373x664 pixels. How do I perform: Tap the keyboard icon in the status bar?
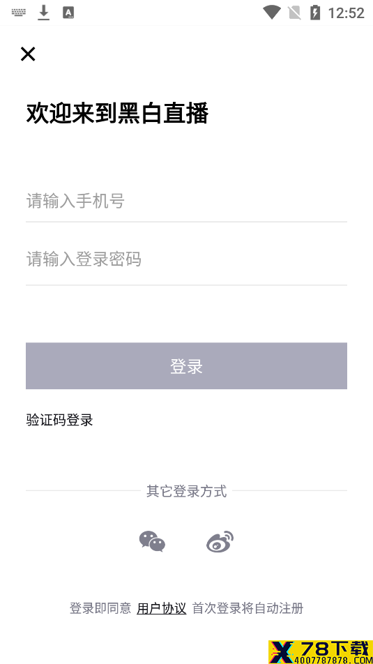coord(19,13)
